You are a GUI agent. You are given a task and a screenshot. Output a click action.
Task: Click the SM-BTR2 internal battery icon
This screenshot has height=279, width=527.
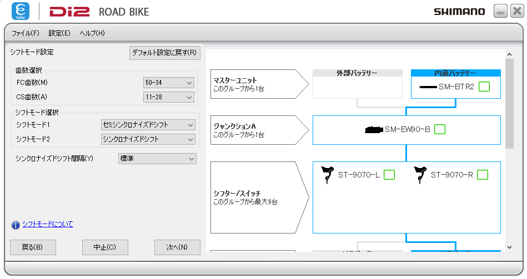(428, 87)
